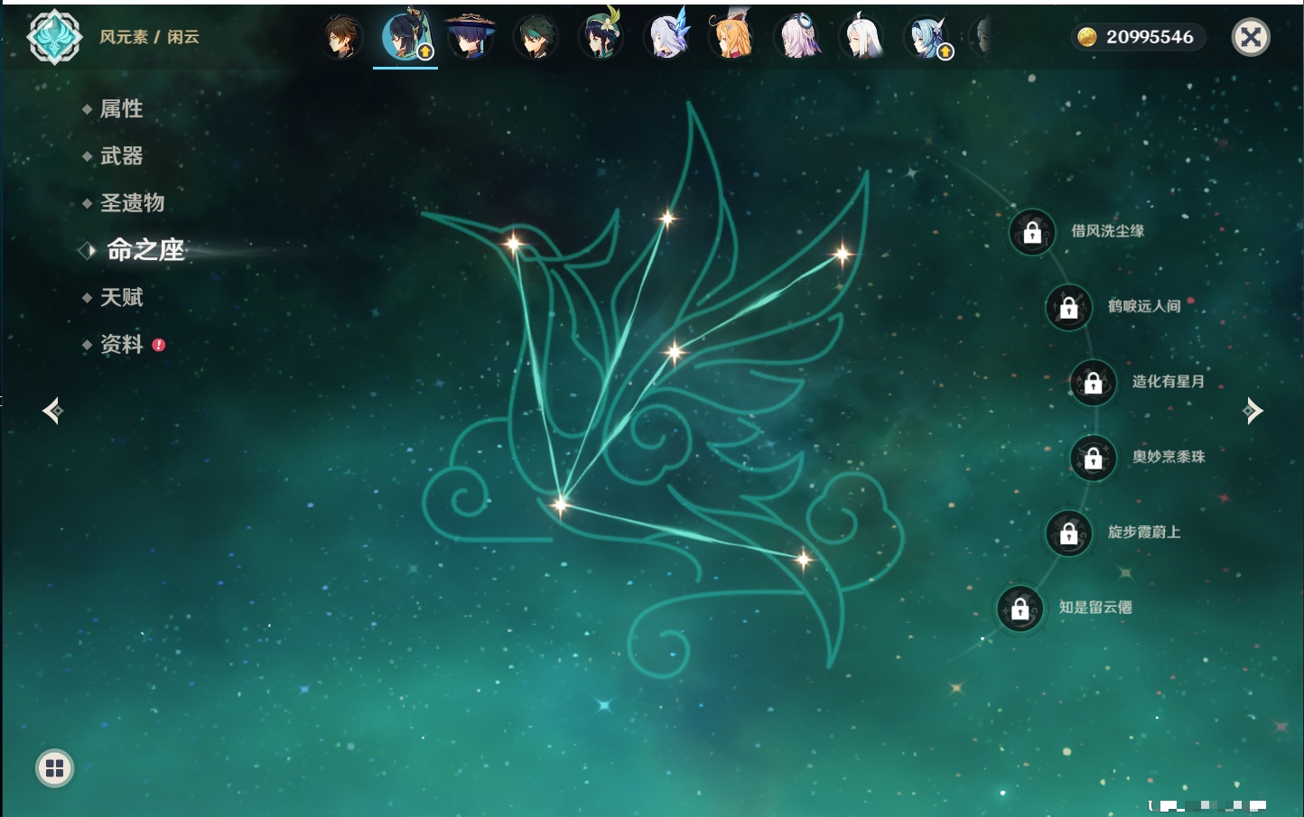Go to next character with right arrow
Image resolution: width=1304 pixels, height=817 pixels.
pos(1253,411)
